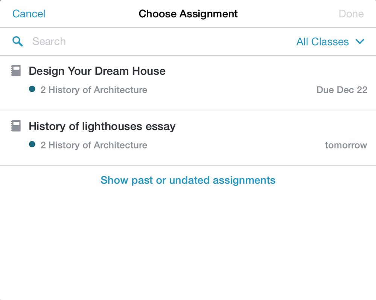376x300 pixels.
Task: Click the notebook icon beside History of lighthouses essay
Action: pyautogui.click(x=16, y=126)
